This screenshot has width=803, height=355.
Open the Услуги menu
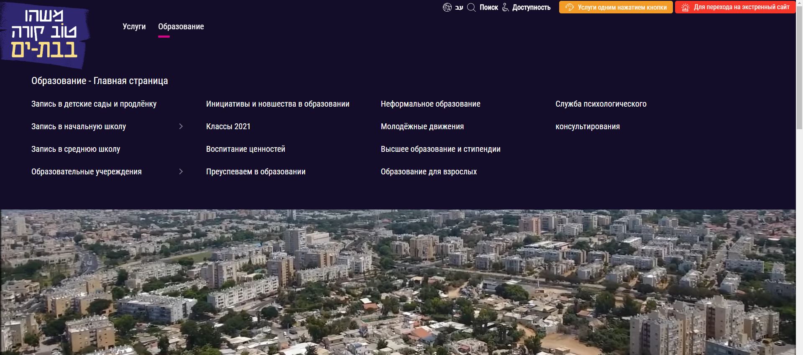click(134, 27)
